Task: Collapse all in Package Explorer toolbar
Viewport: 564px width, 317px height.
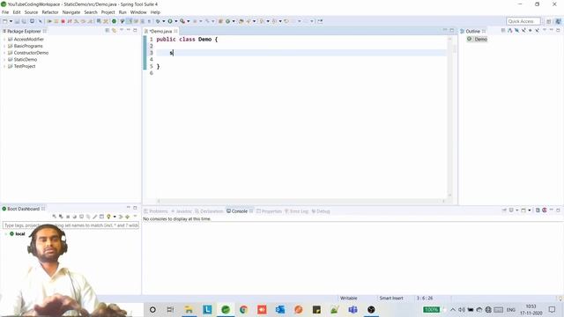Action: click(108, 31)
